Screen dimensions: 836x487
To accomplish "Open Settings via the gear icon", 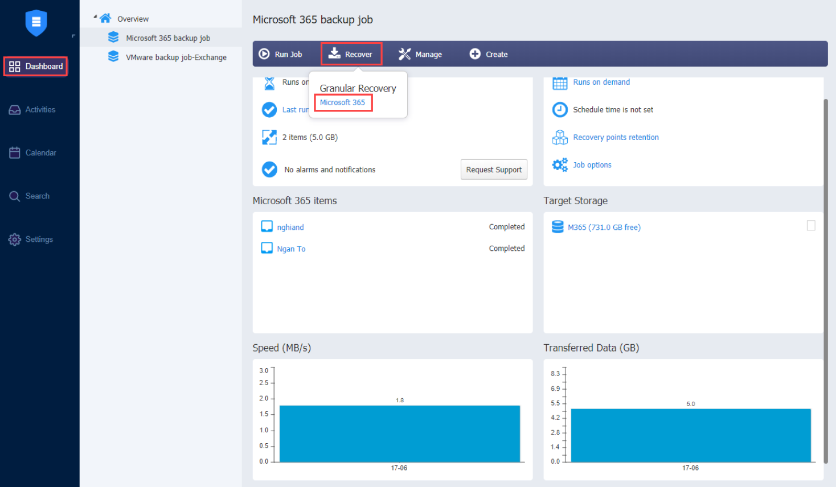I will coord(34,239).
